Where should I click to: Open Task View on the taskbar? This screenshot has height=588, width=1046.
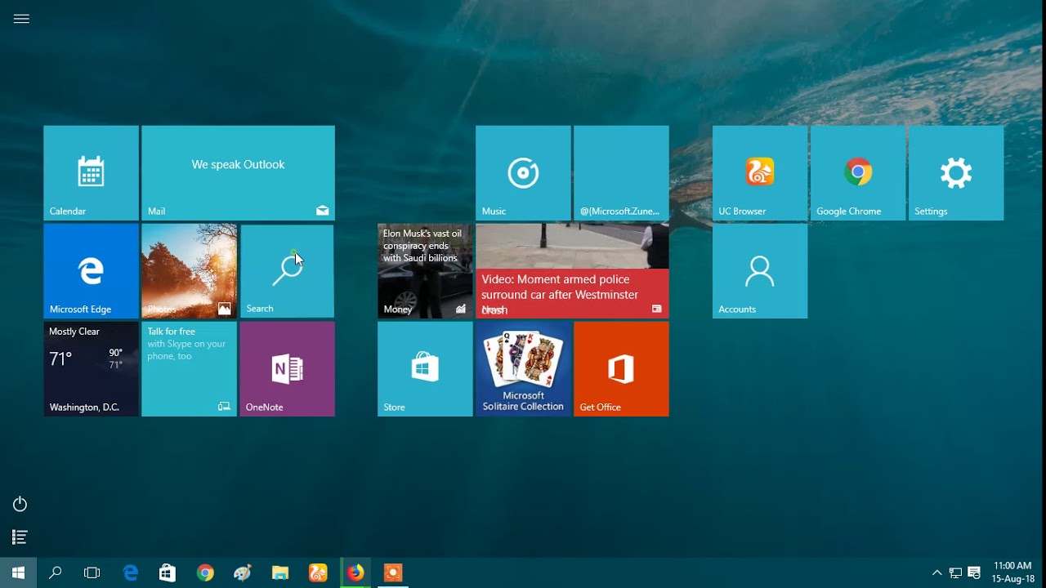click(92, 573)
